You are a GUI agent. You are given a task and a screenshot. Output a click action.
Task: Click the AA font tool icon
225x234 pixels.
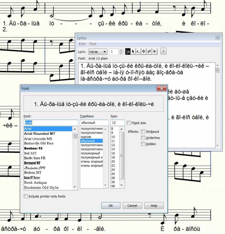pyautogui.click(x=155, y=52)
